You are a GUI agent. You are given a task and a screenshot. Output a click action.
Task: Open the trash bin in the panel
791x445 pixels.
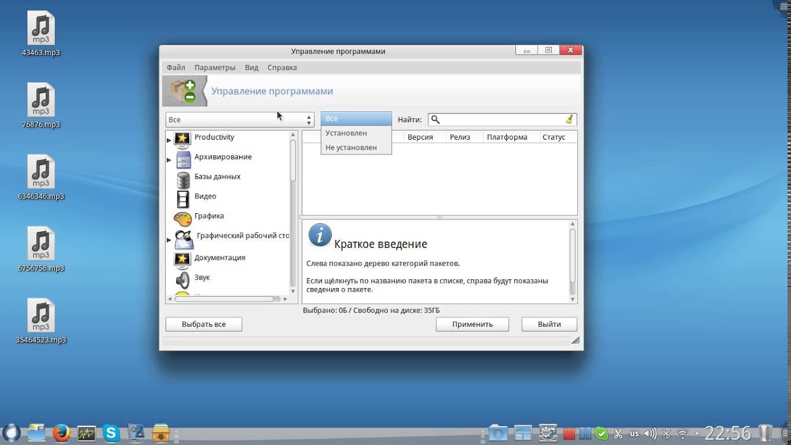pos(765,433)
